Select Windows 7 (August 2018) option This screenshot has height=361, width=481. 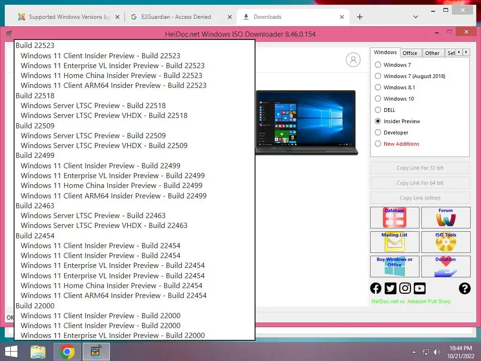(378, 76)
